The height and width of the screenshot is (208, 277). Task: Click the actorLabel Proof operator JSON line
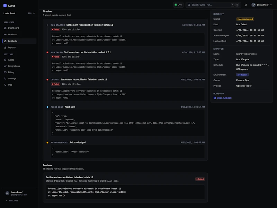tap(72, 152)
